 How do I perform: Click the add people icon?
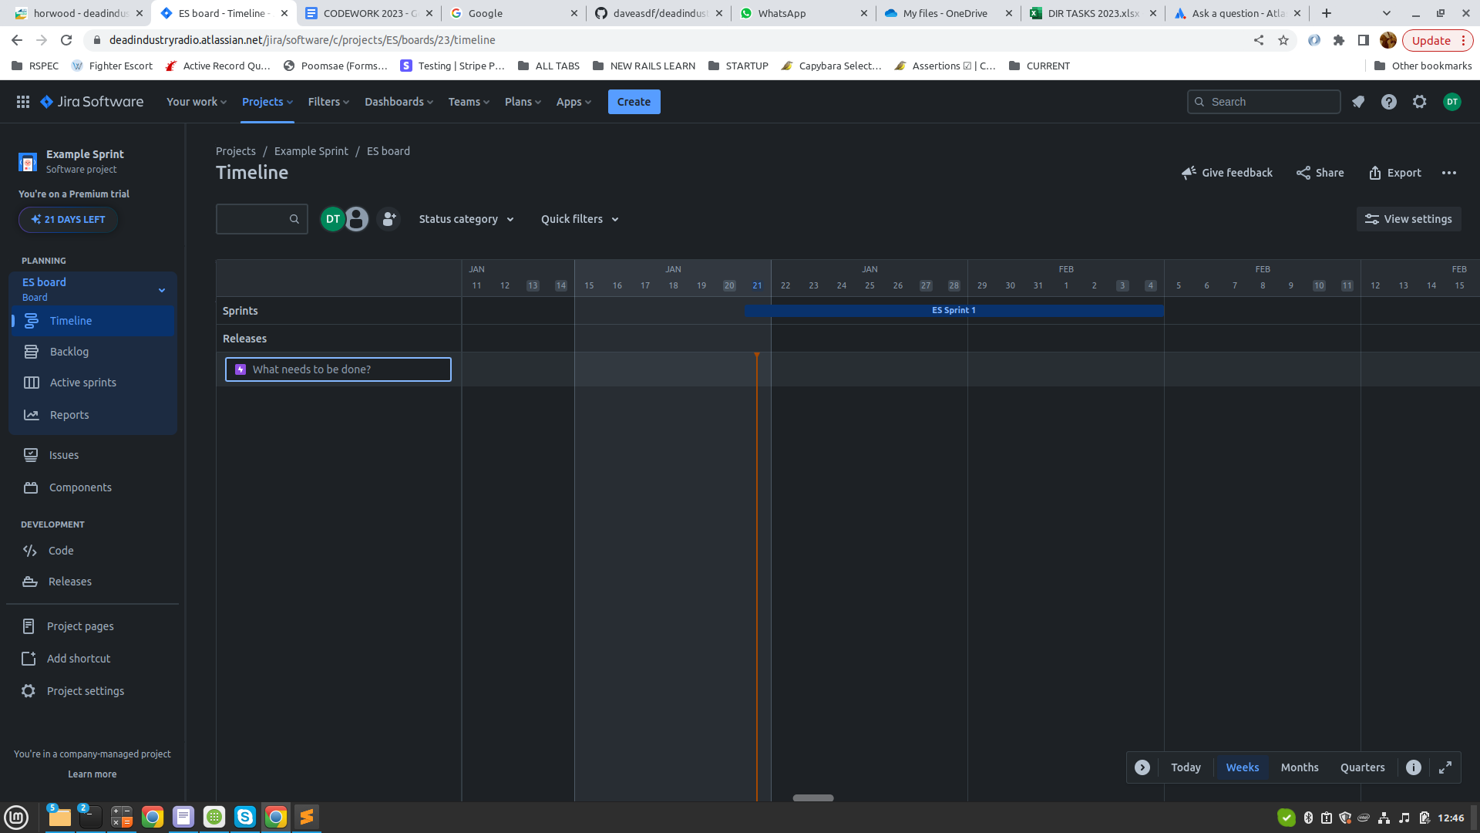point(388,219)
